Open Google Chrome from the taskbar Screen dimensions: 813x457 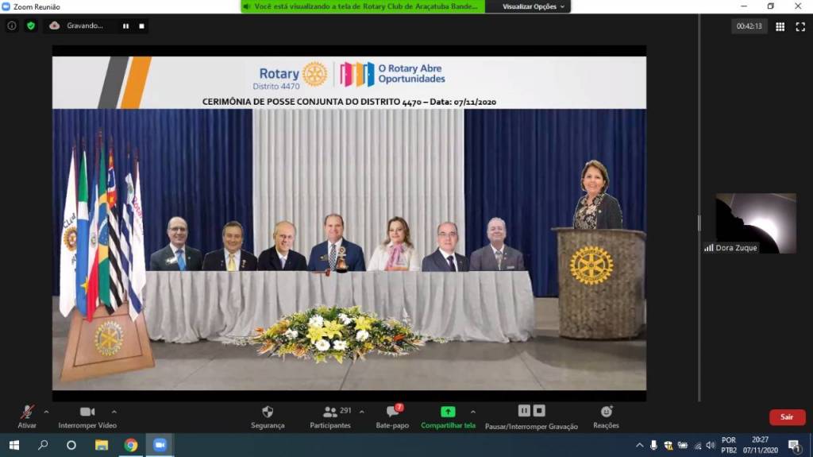pyautogui.click(x=130, y=445)
